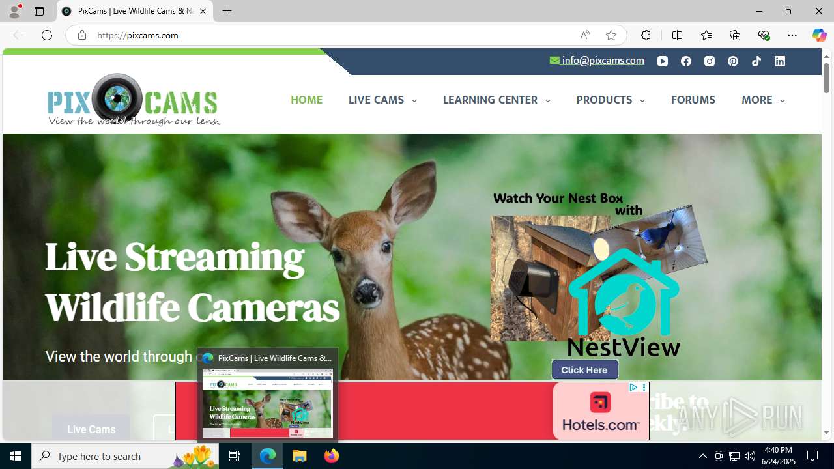Open Settings and more menu

tap(792, 35)
